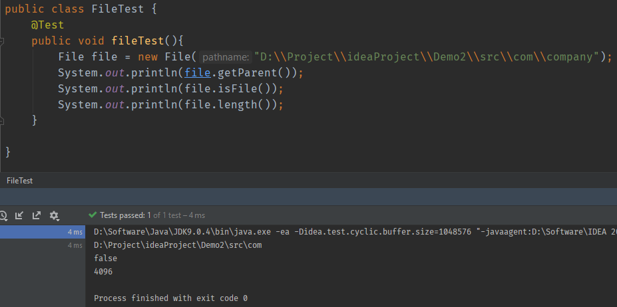Image resolution: width=617 pixels, height=307 pixels.
Task: Click the D:\\Project path string literal
Action: point(427,57)
